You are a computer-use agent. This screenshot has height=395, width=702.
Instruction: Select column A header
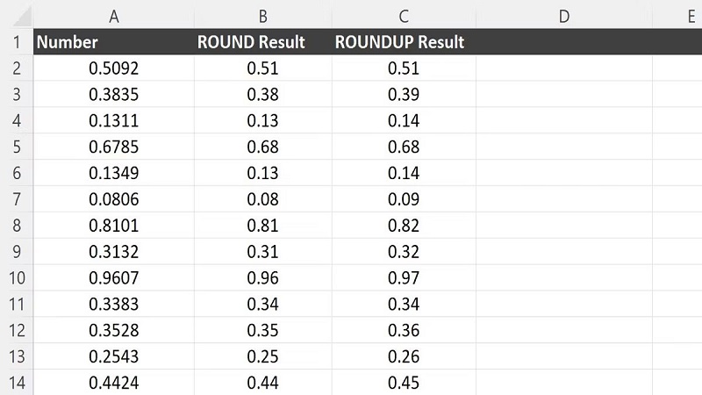[x=113, y=15]
